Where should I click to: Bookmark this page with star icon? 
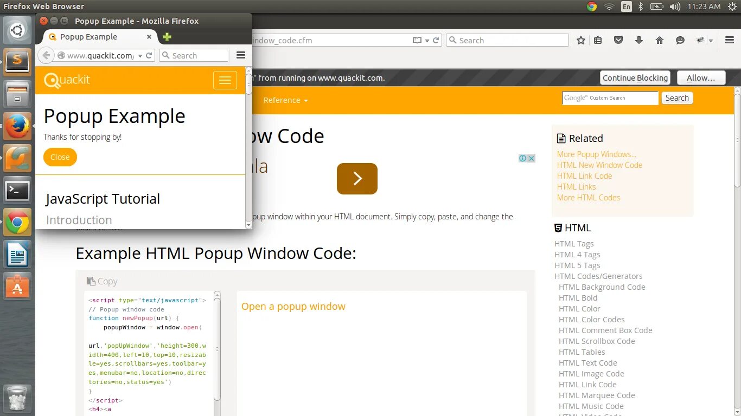[x=581, y=40]
